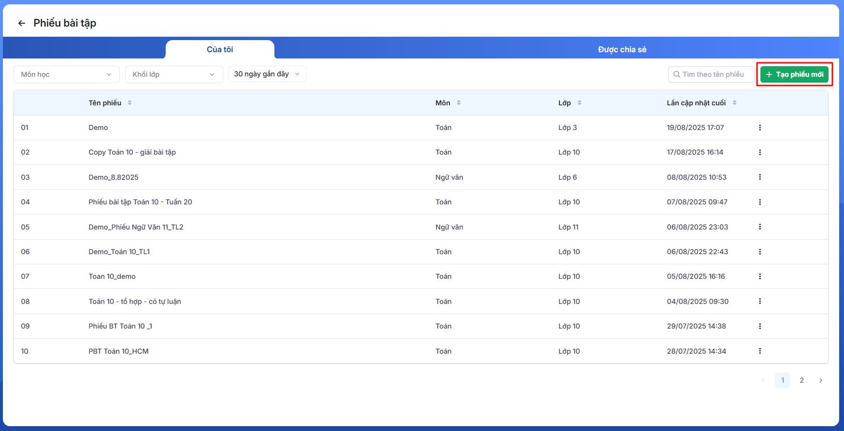Click the next page arrow in pagination
844x431 pixels.
coord(820,380)
